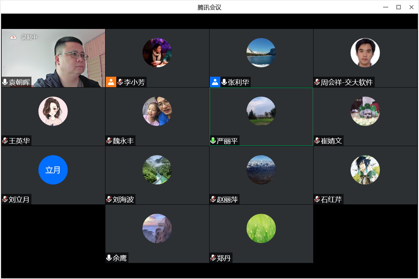
Task: Click muted microphone icon beside 周会祥-交大软件
Action: click(x=317, y=82)
